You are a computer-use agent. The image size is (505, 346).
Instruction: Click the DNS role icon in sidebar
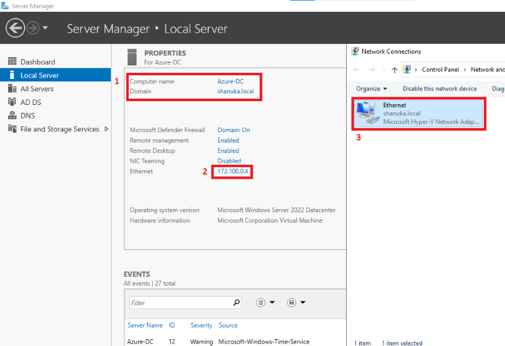pos(12,115)
